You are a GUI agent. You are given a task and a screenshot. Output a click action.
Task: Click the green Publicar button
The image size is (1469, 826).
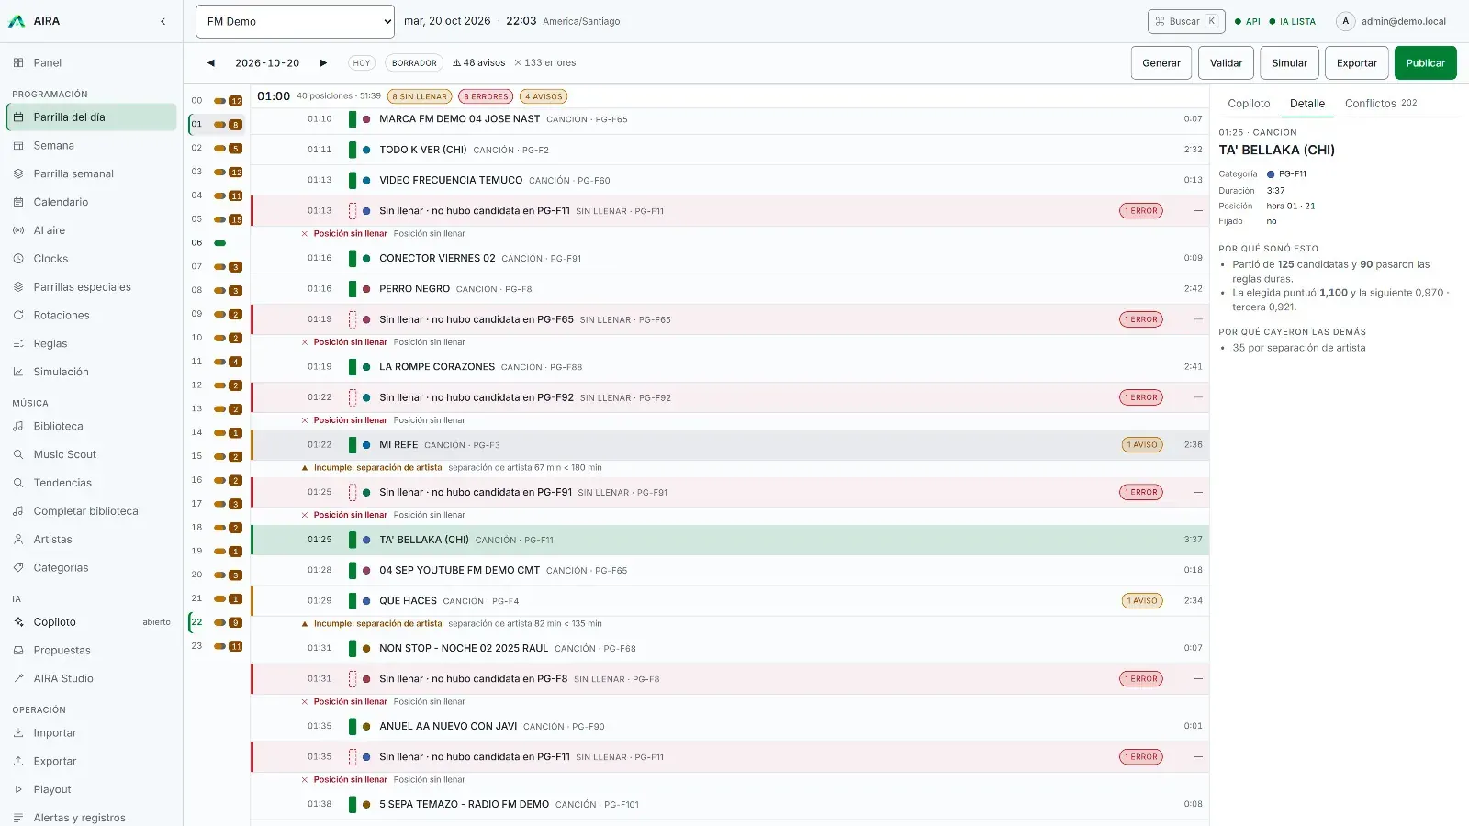click(x=1425, y=63)
